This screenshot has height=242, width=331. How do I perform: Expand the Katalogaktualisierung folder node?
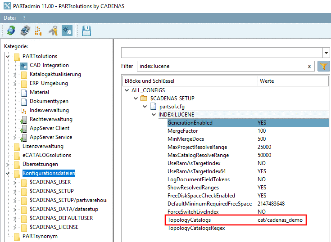click(15, 74)
